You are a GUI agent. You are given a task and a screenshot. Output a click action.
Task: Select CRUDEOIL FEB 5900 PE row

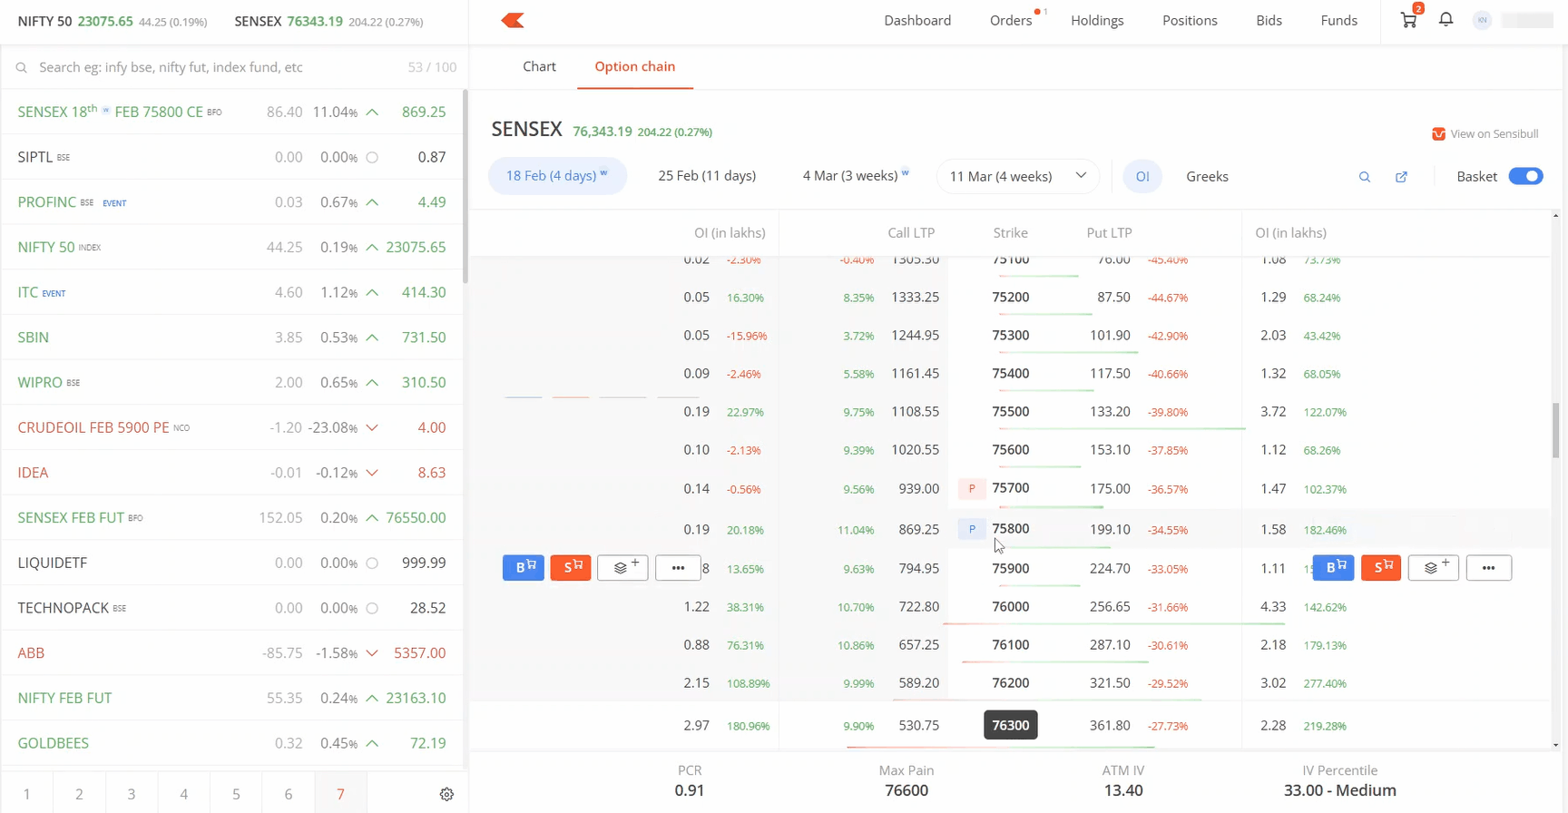(233, 427)
